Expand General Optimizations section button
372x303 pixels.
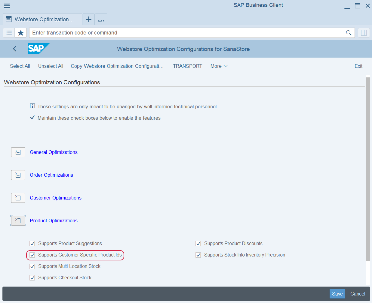coord(18,152)
